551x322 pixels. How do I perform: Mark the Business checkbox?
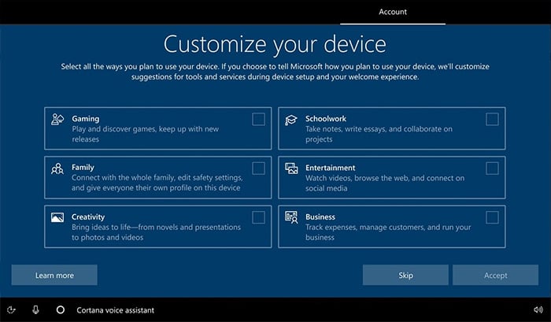click(x=492, y=217)
